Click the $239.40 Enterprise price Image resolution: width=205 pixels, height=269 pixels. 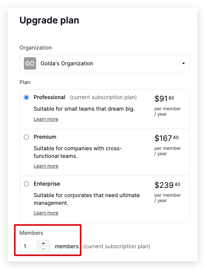click(x=167, y=185)
